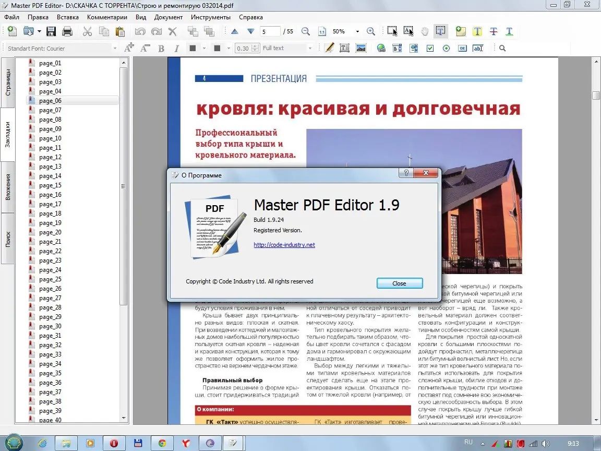Expand the Open file recent-files arrow
Image resolution: width=601 pixels, height=451 pixels.
click(x=39, y=31)
